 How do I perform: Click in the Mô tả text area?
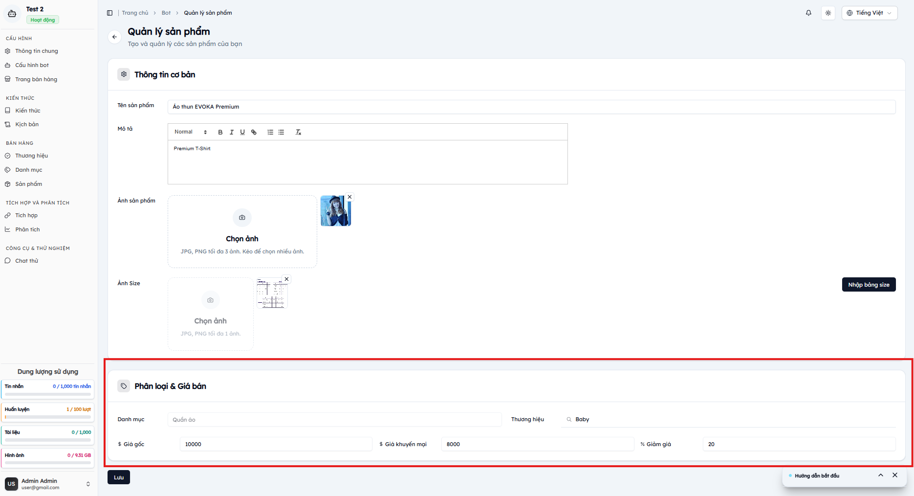pos(368,162)
